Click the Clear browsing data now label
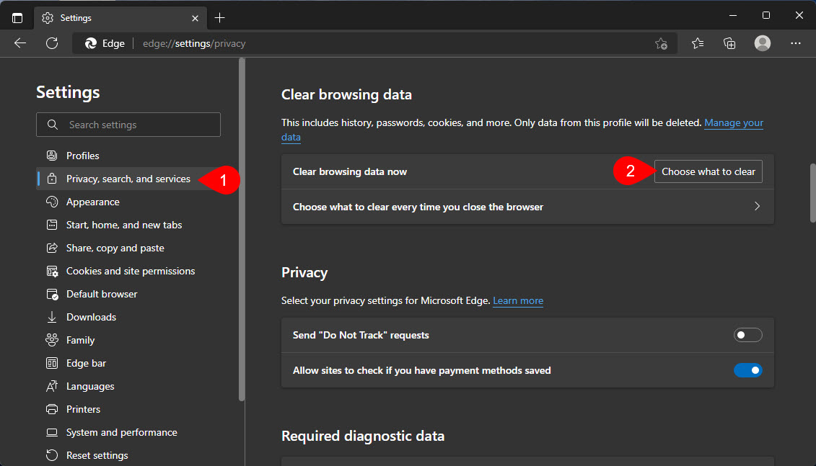 350,172
